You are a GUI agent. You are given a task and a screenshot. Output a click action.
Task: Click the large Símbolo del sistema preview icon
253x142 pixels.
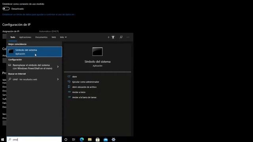pyautogui.click(x=98, y=52)
